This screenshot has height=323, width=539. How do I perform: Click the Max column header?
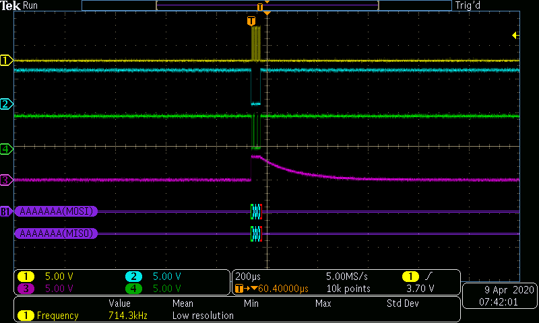pos(323,303)
